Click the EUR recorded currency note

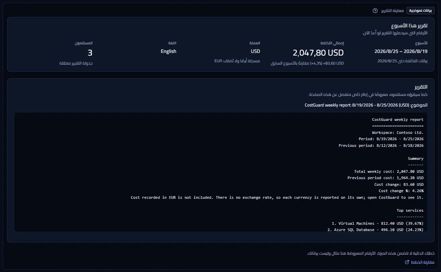point(237,61)
